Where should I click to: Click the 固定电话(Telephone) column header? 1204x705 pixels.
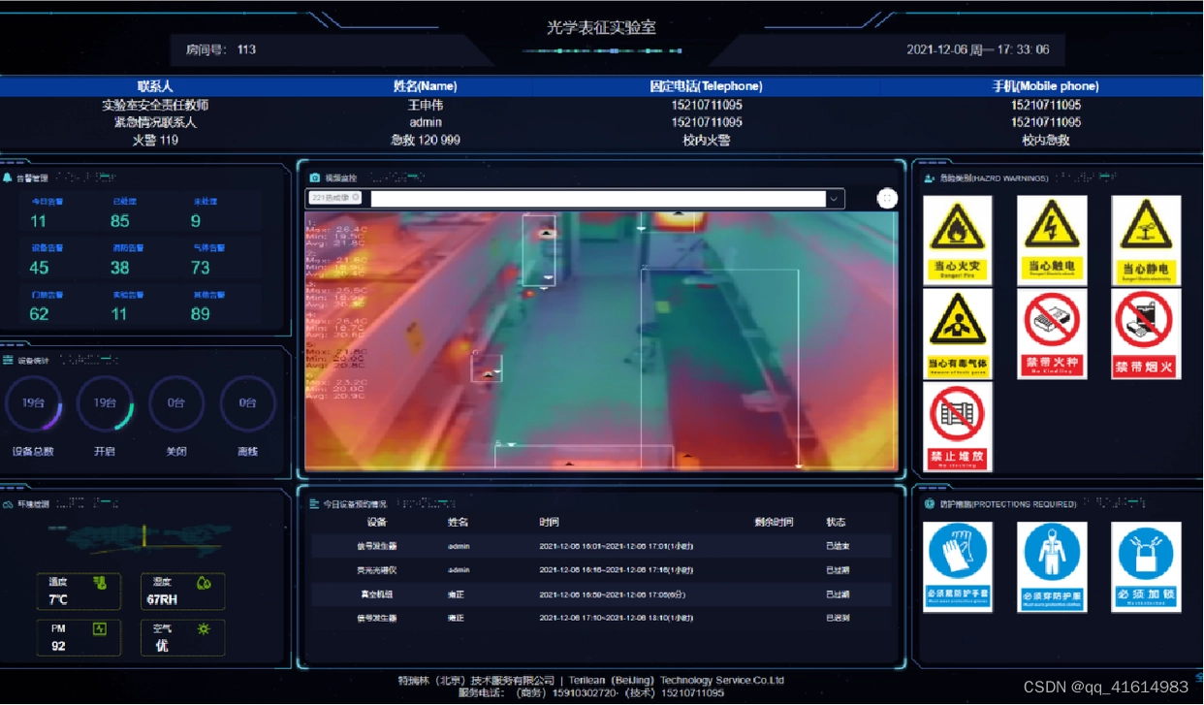707,86
